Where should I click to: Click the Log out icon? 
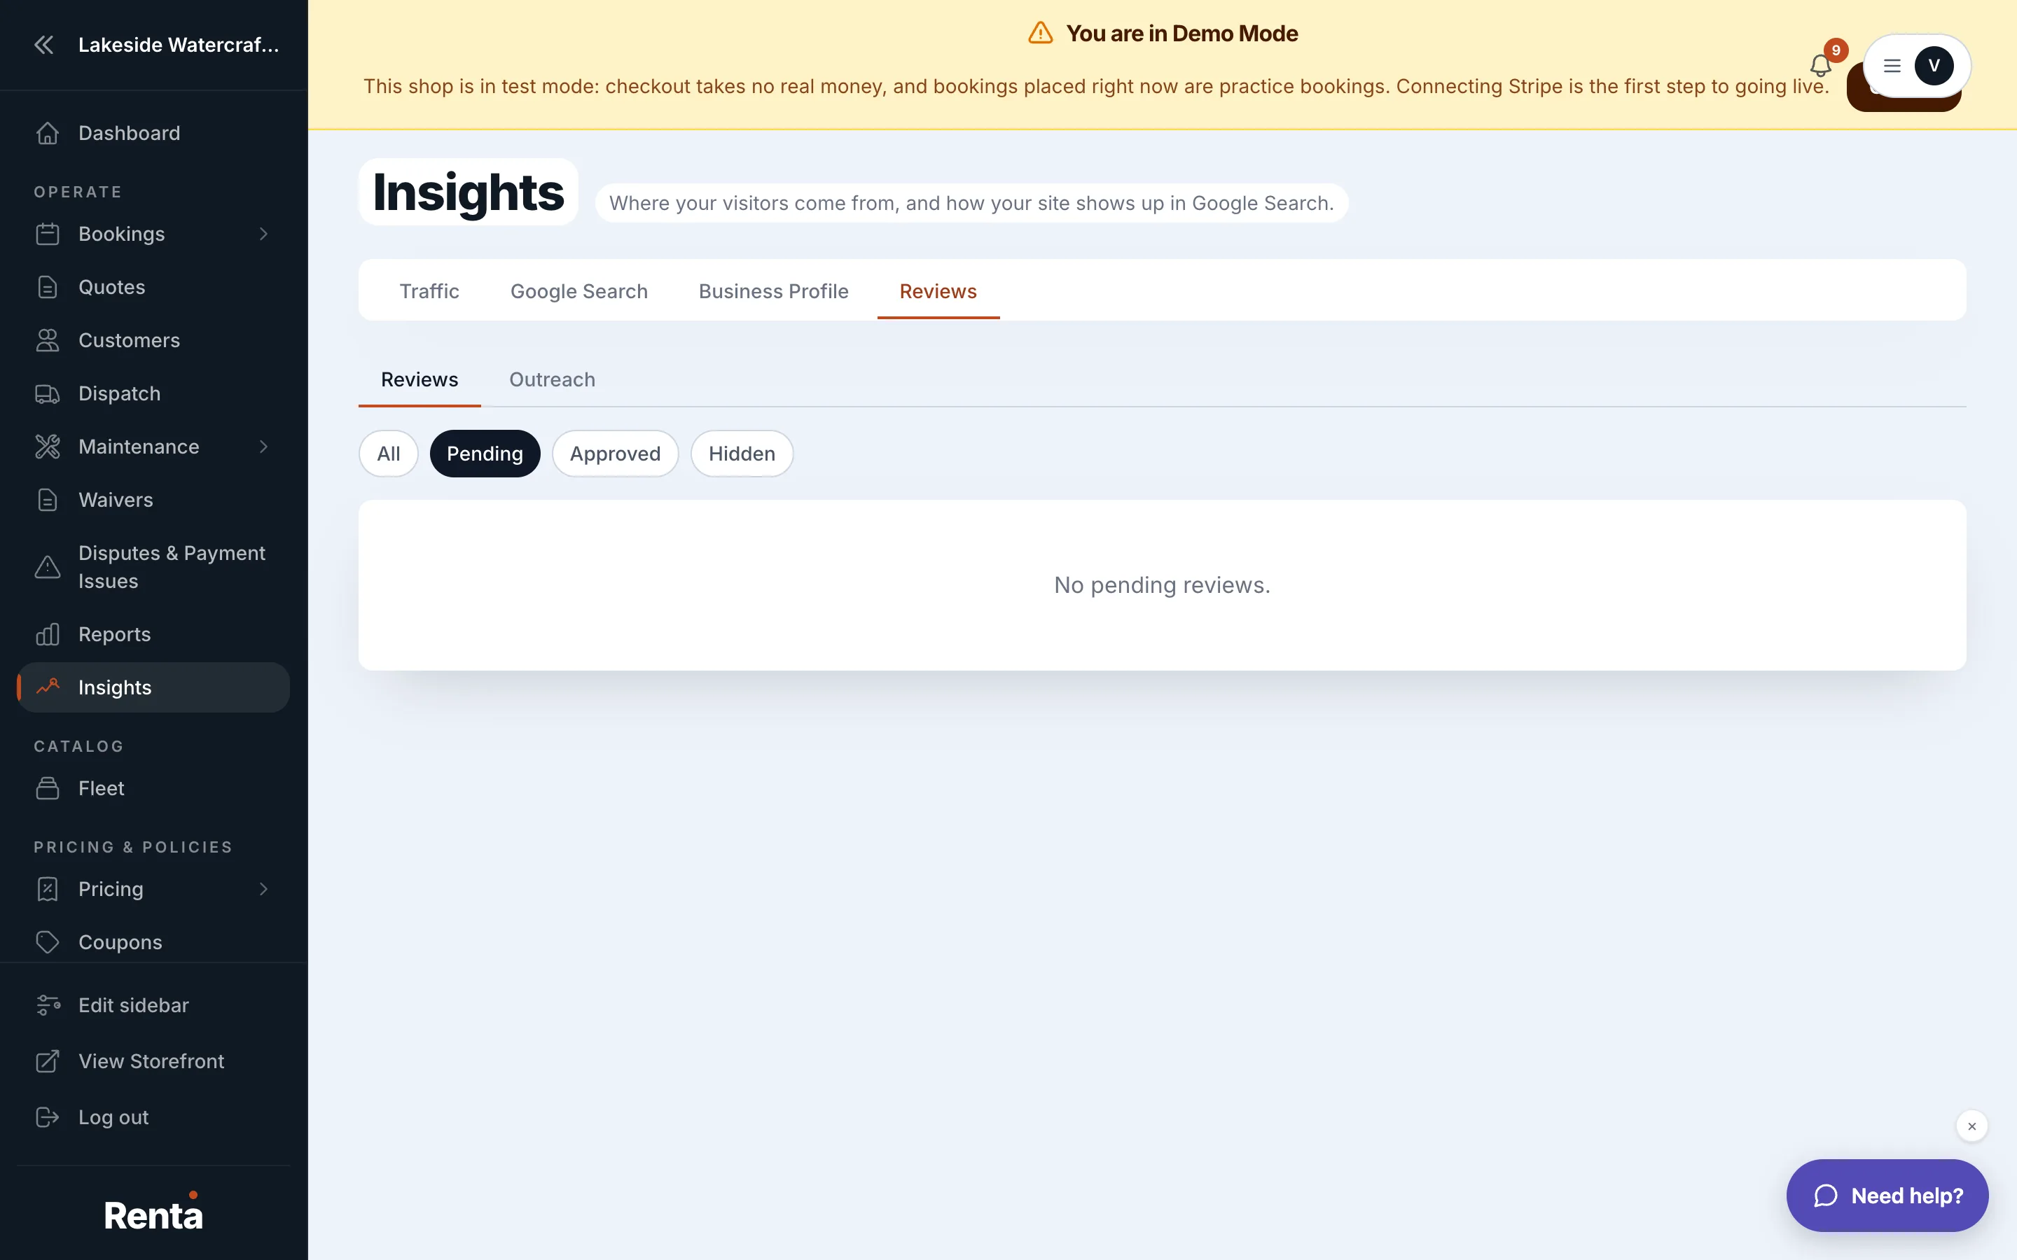pyautogui.click(x=48, y=1116)
